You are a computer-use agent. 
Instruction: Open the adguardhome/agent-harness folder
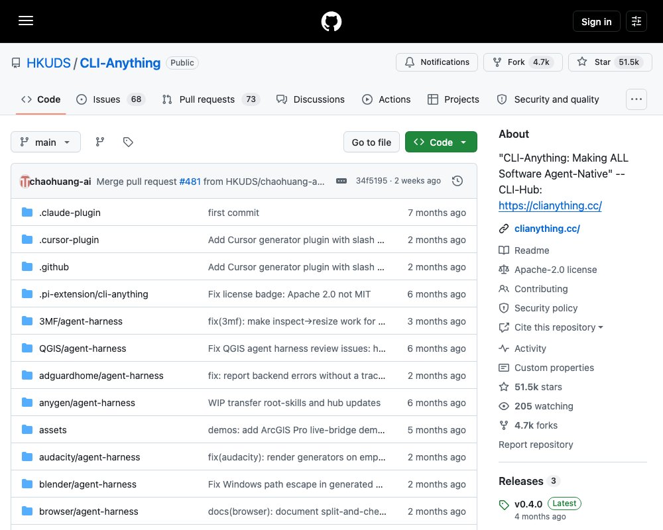click(101, 376)
